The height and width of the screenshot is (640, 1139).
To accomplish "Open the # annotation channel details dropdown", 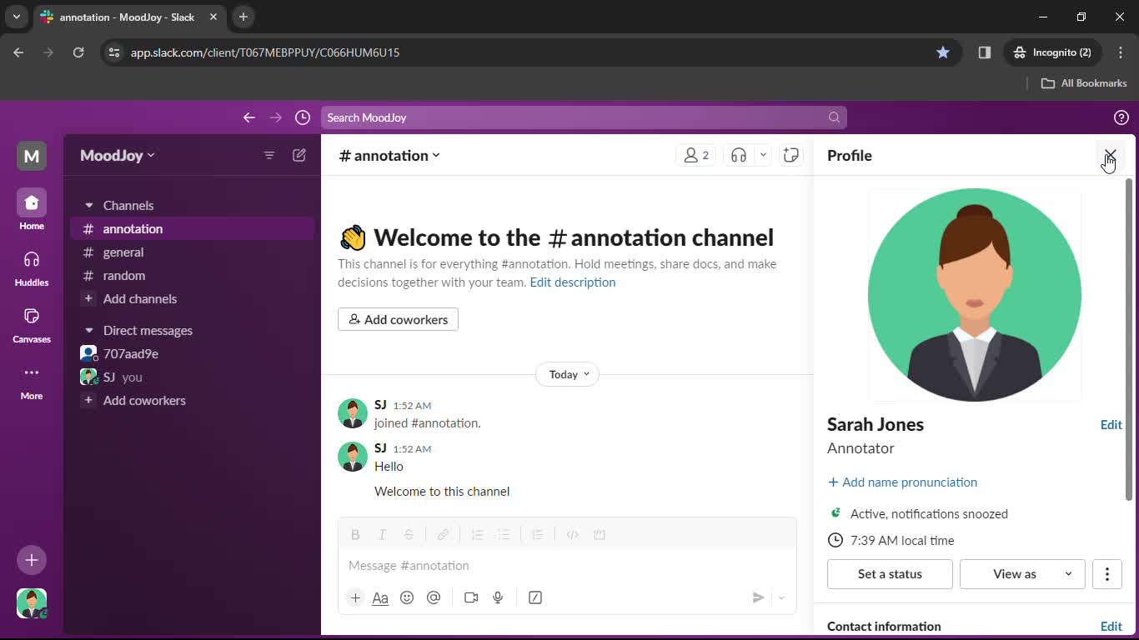I will (389, 155).
